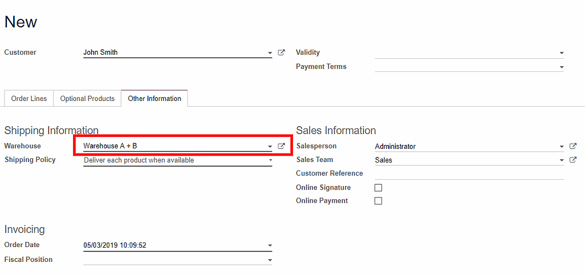
Task: Switch to the Order Lines tab
Action: tap(29, 99)
